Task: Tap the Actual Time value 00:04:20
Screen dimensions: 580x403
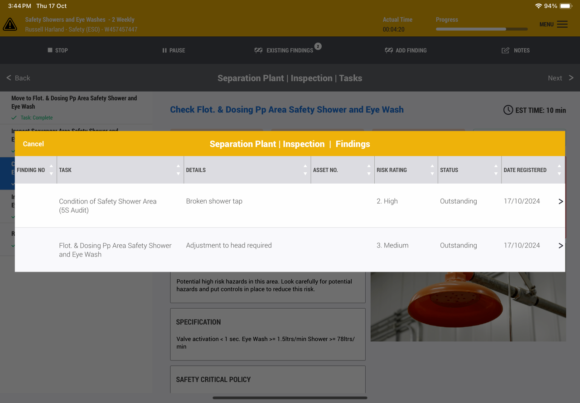Action: [x=394, y=29]
